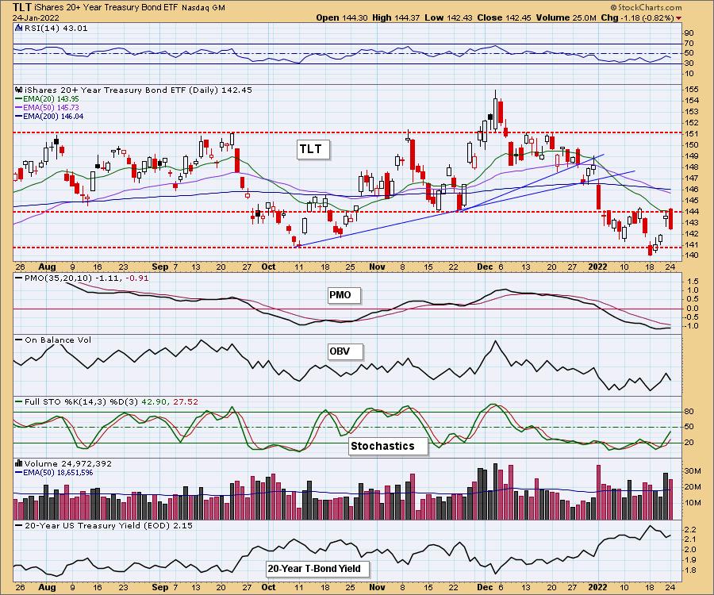Click the volume bars icon beside Volume 24,972,392
The image size is (714, 595).
tap(19, 463)
